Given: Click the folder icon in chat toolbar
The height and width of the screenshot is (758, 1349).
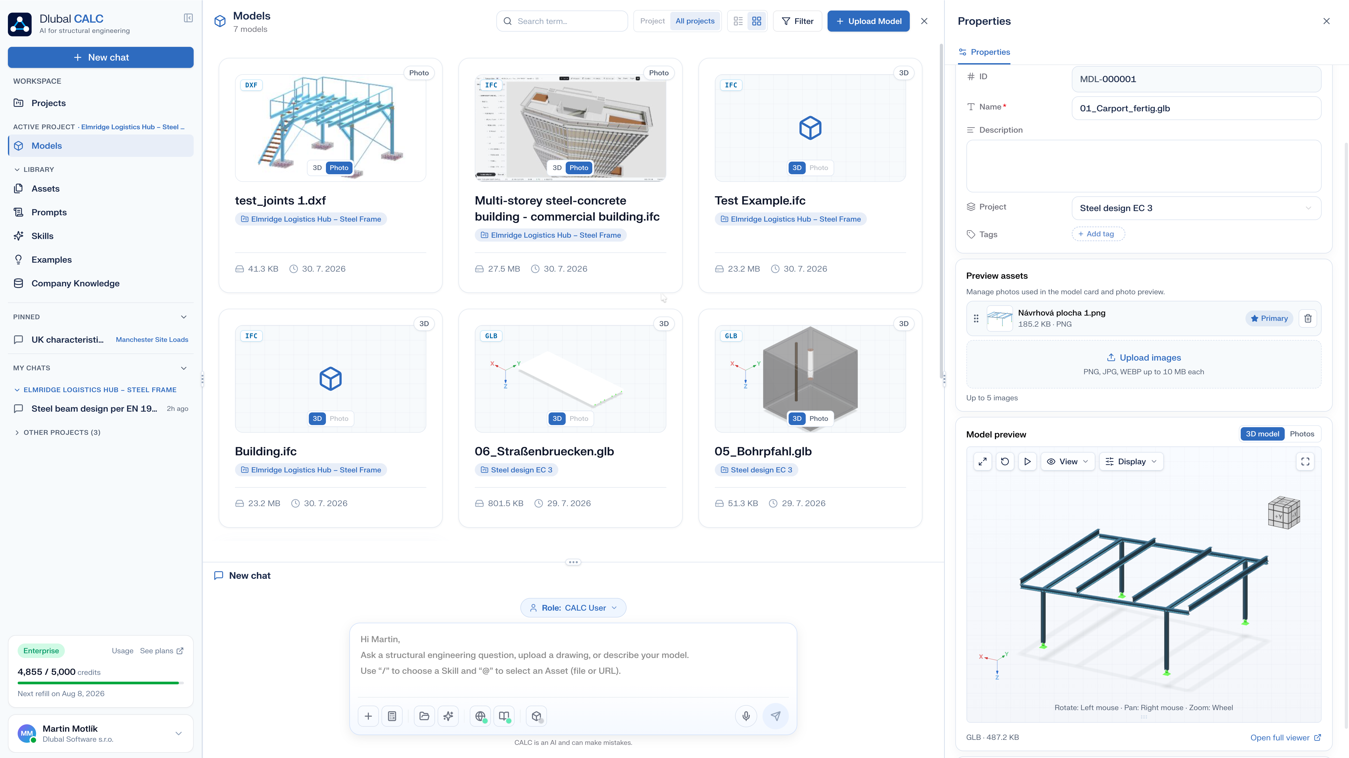Looking at the screenshot, I should click(x=424, y=716).
